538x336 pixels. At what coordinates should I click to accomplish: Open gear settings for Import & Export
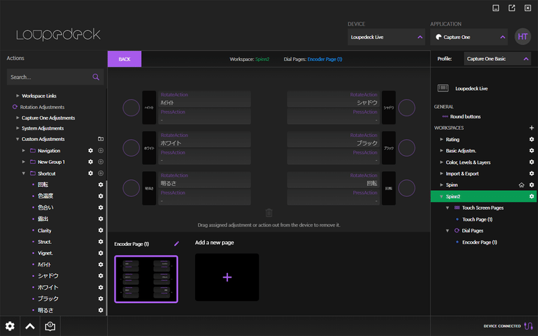[531, 173]
